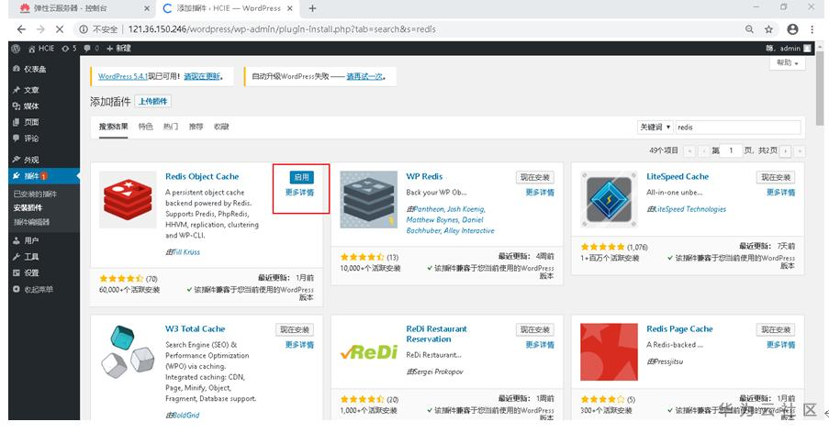Open 插件编辑器 submenu item

tap(32, 222)
